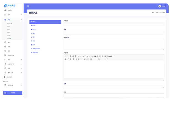Viewport: 170px width, 113px height.
Task: Switch to the 库存 tab
Action: 34,41
